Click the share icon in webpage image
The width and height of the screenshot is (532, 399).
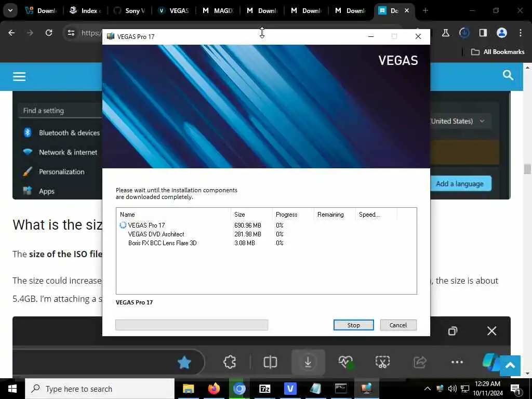pos(420,362)
